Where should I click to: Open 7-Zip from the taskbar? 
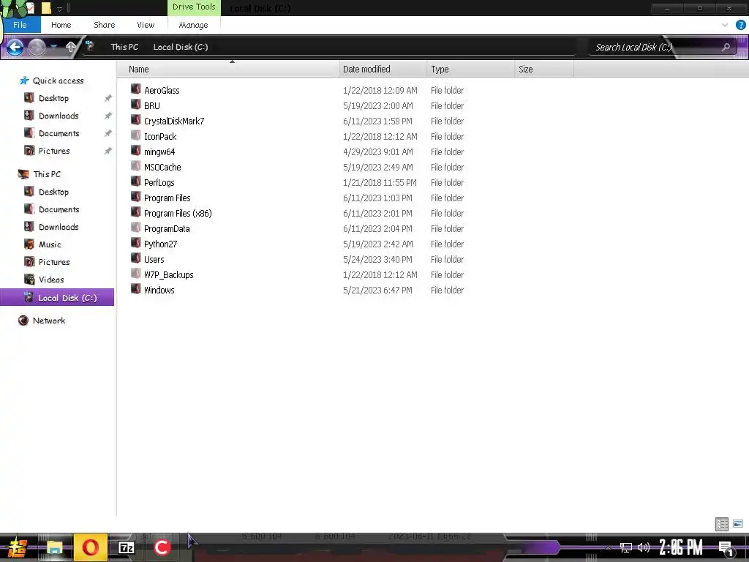[126, 547]
